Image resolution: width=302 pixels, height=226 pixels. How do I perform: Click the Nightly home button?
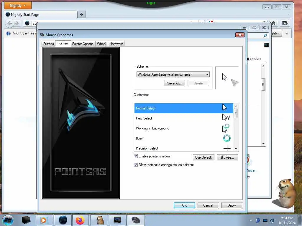274,24
